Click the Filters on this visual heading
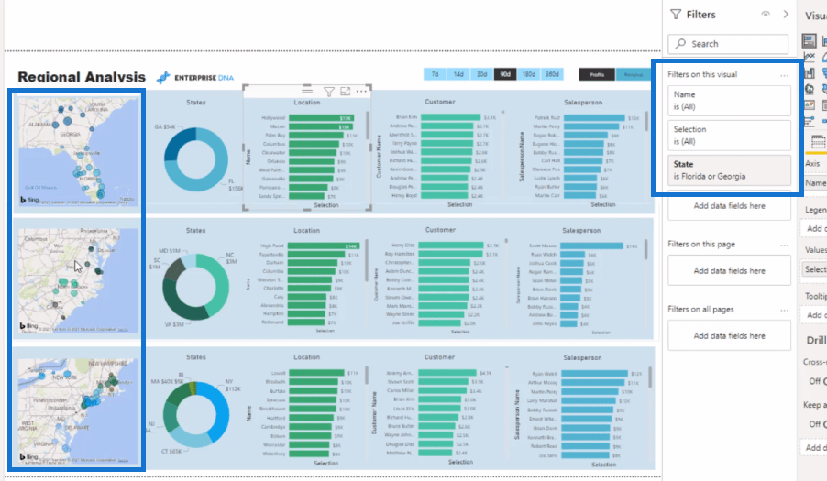The image size is (827, 481). tap(702, 74)
